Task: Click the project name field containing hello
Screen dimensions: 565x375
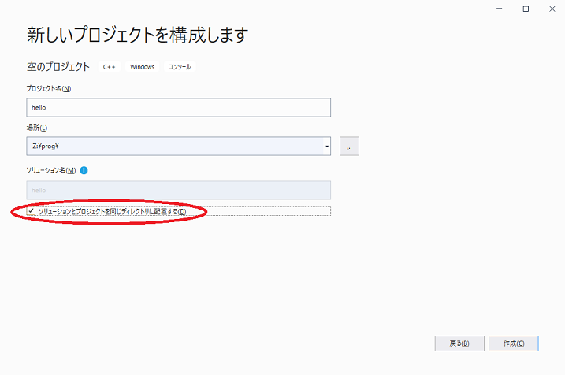Action: [178, 107]
